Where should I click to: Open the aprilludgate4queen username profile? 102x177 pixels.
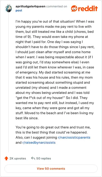coord(30,6)
